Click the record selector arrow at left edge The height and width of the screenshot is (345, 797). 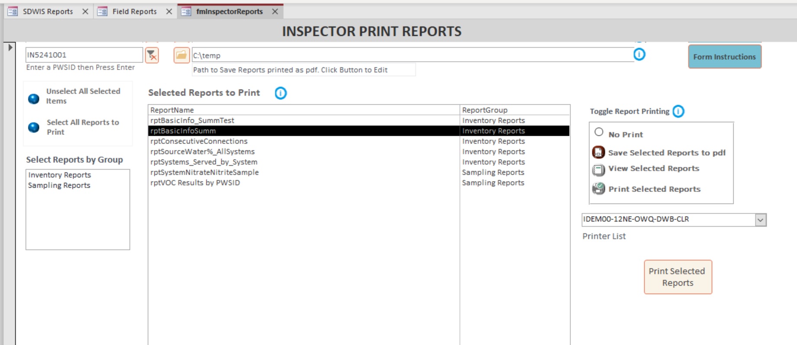[10, 47]
